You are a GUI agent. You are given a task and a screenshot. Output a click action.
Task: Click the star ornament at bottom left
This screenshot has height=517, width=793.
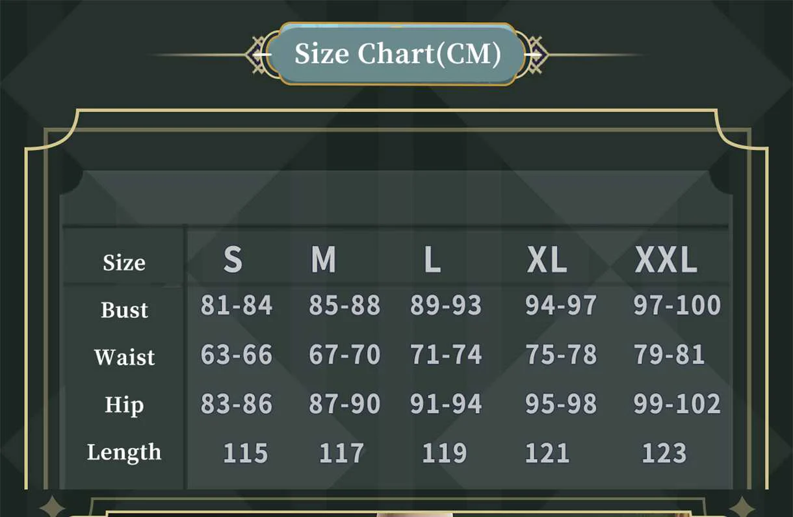pos(51,507)
